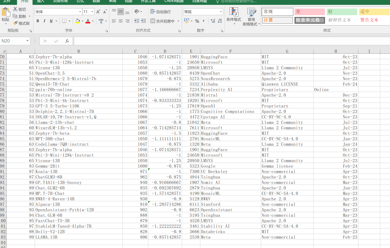Viewport: 390px width, 248px height.
Task: Apply the 好 (Good) cell style
Action: [x=342, y=12]
